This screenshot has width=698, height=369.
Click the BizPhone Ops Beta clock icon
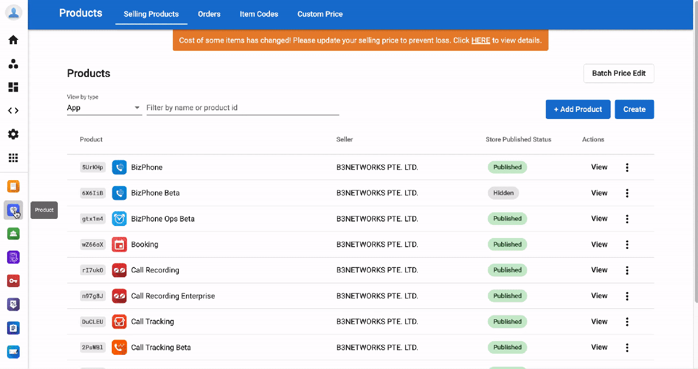click(119, 218)
